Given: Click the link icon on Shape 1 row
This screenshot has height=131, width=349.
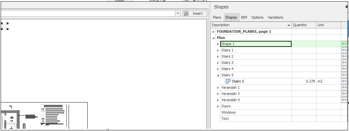Looking at the screenshot, I should [x=344, y=44].
